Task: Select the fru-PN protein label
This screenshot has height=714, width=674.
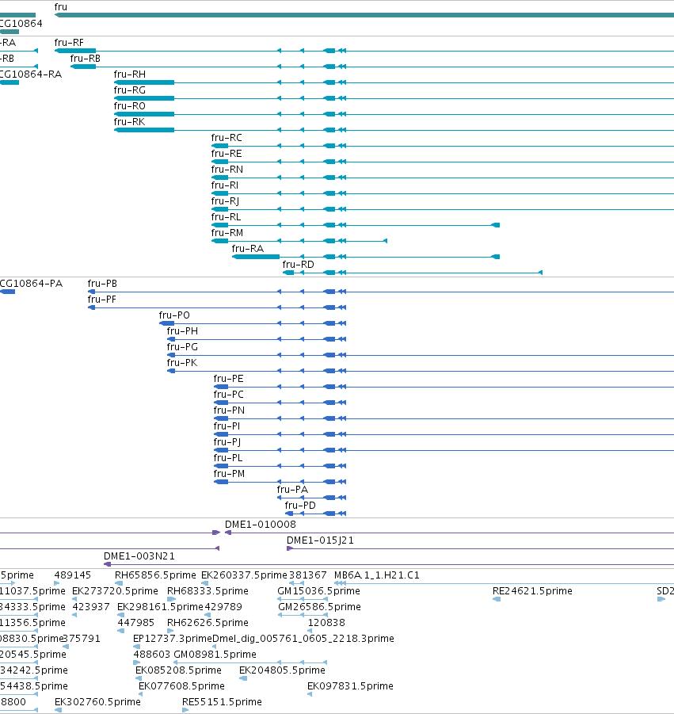Action: pyautogui.click(x=229, y=410)
